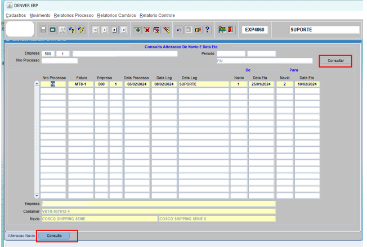This screenshot has width=367, height=247.
Task: Click the grid Empresa cell showing 500
Action: coord(101,84)
